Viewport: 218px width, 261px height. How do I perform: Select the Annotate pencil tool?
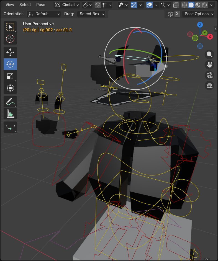10,102
